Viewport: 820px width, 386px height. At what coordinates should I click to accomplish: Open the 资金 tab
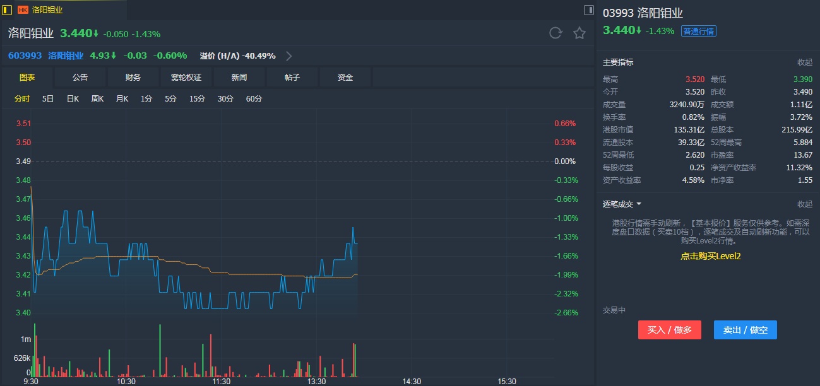[345, 77]
